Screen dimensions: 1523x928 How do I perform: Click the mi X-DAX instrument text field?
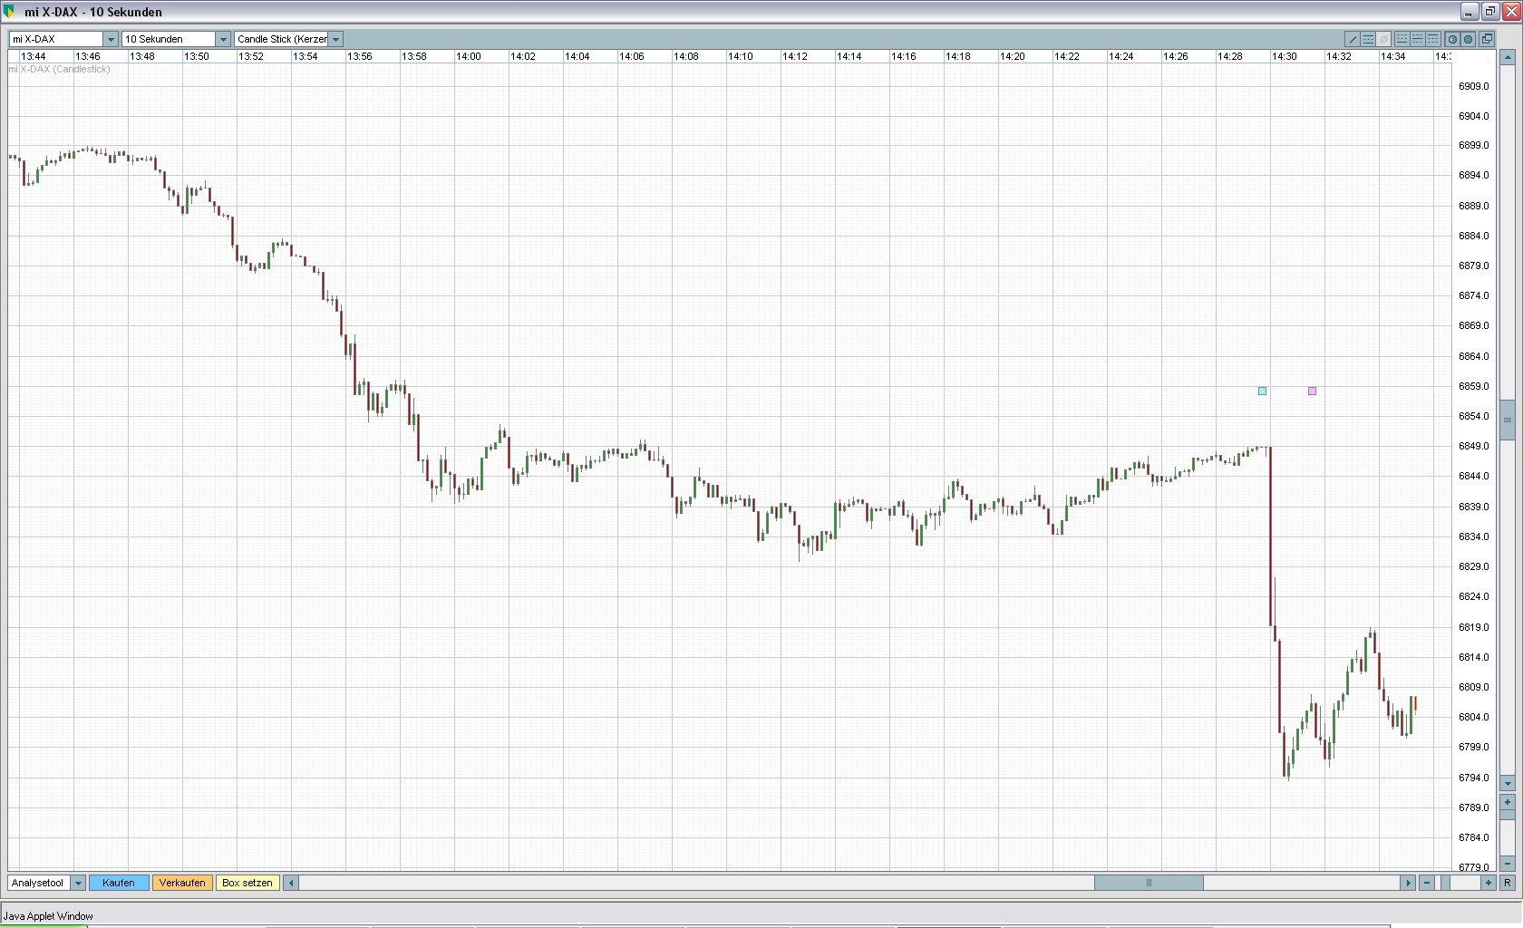(56, 39)
